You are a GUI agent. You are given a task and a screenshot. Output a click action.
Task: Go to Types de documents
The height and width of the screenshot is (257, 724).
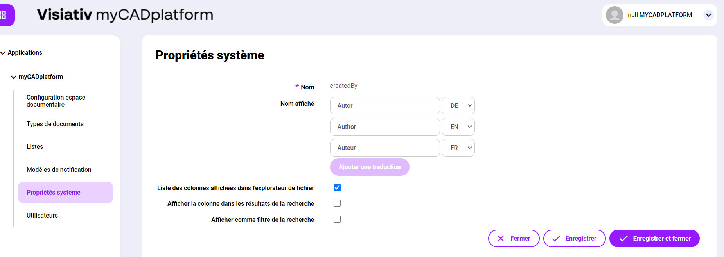coord(55,124)
